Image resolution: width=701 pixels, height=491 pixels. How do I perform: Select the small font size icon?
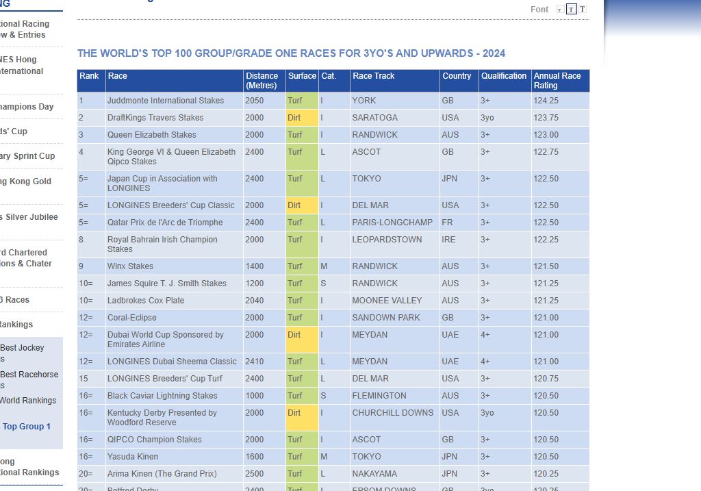click(x=559, y=10)
